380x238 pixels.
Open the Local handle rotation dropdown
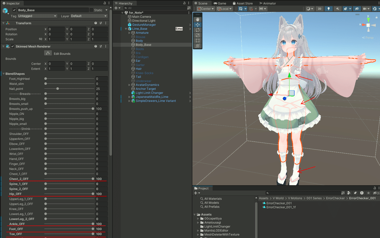tap(225, 9)
